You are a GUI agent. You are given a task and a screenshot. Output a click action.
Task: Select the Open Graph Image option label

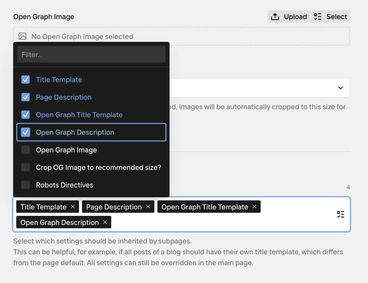click(x=66, y=150)
